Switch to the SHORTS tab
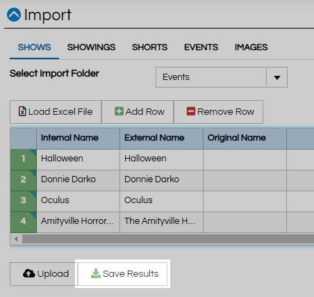Screen dimensions: 314x297 149,47
